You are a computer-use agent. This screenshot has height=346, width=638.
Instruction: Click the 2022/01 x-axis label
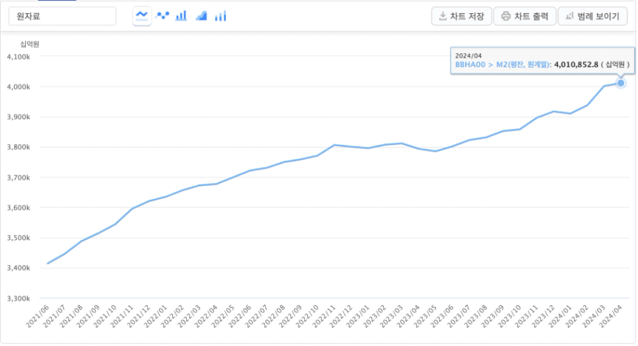[x=156, y=318]
